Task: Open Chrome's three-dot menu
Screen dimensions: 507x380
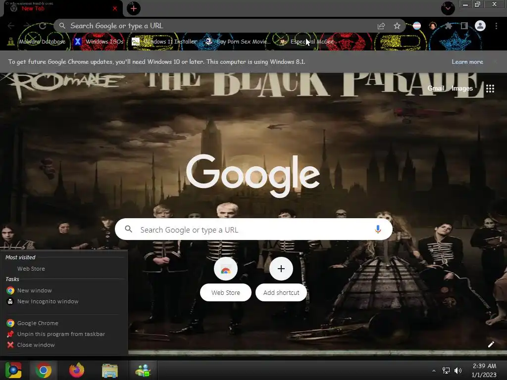Action: click(496, 26)
